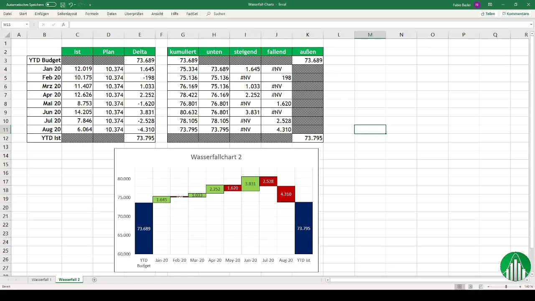Viewport: 535px width, 301px height.
Task: Click the FB user avatar icon
Action: click(477, 5)
